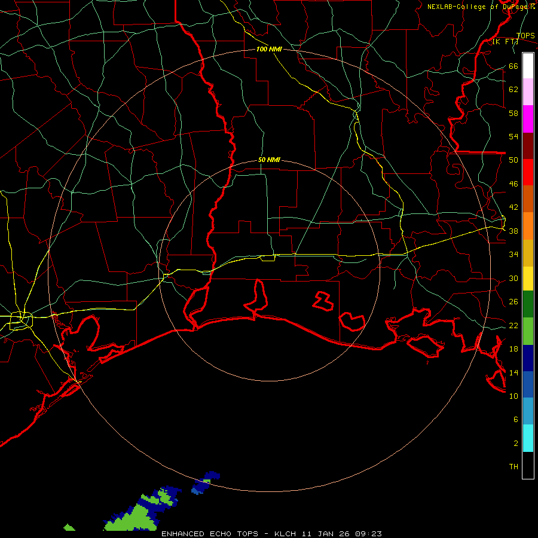Click the legend value '66'
Screen dimensions: 538x538
tap(513, 66)
